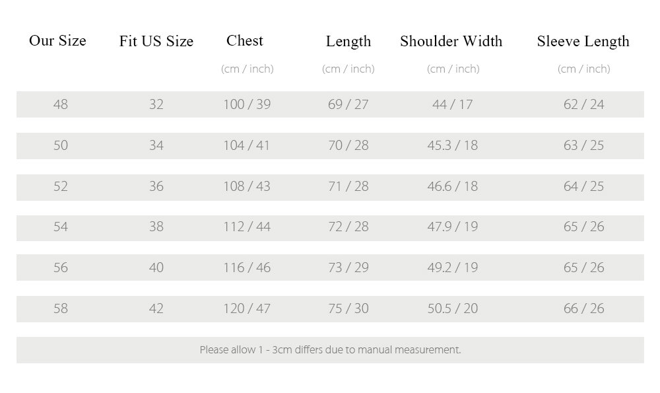Click the 'Our Size' column header

(57, 41)
